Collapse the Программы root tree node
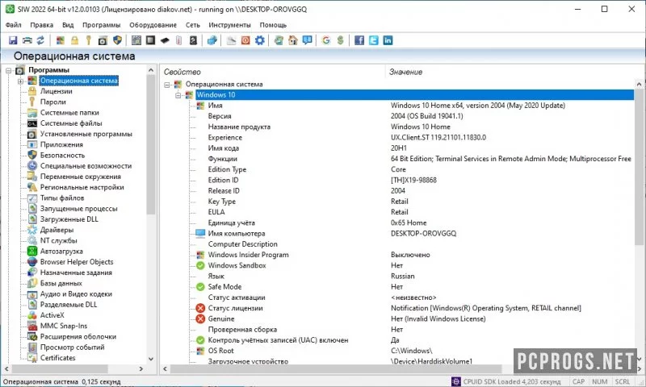This screenshot has height=387, width=646. point(8,70)
